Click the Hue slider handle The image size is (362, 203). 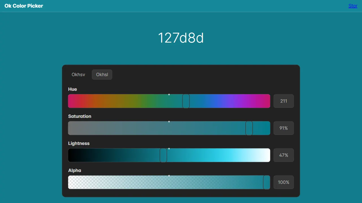(x=186, y=101)
